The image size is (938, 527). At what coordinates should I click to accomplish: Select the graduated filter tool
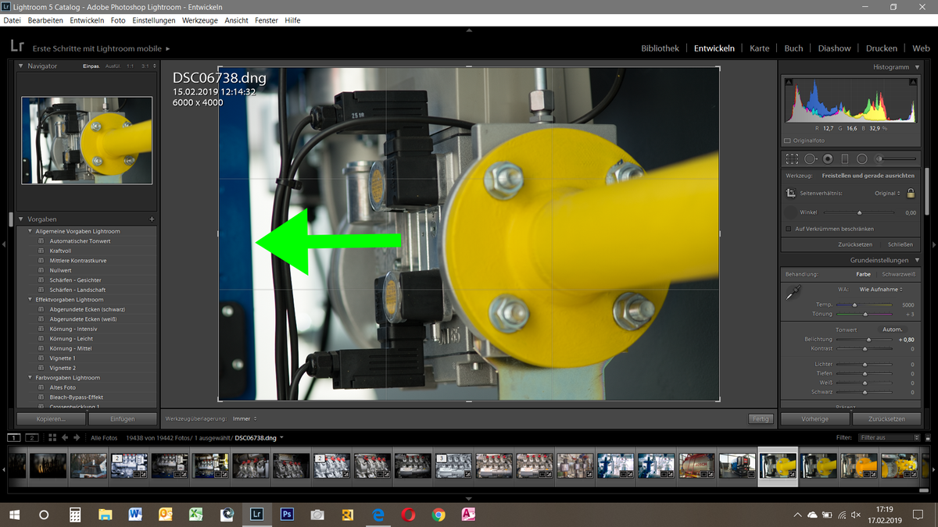844,158
